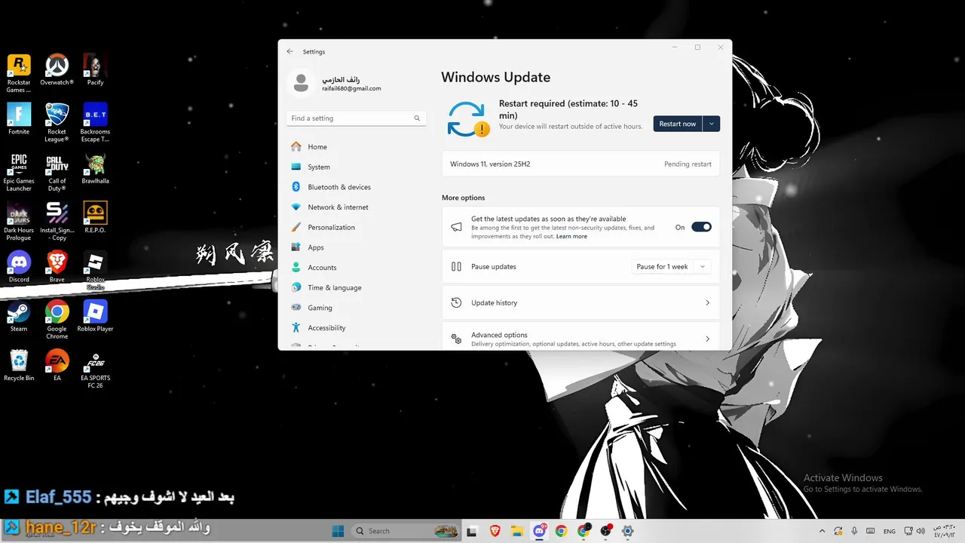The width and height of the screenshot is (965, 543).
Task: Toggle Get the latest updates switch
Action: click(x=701, y=227)
